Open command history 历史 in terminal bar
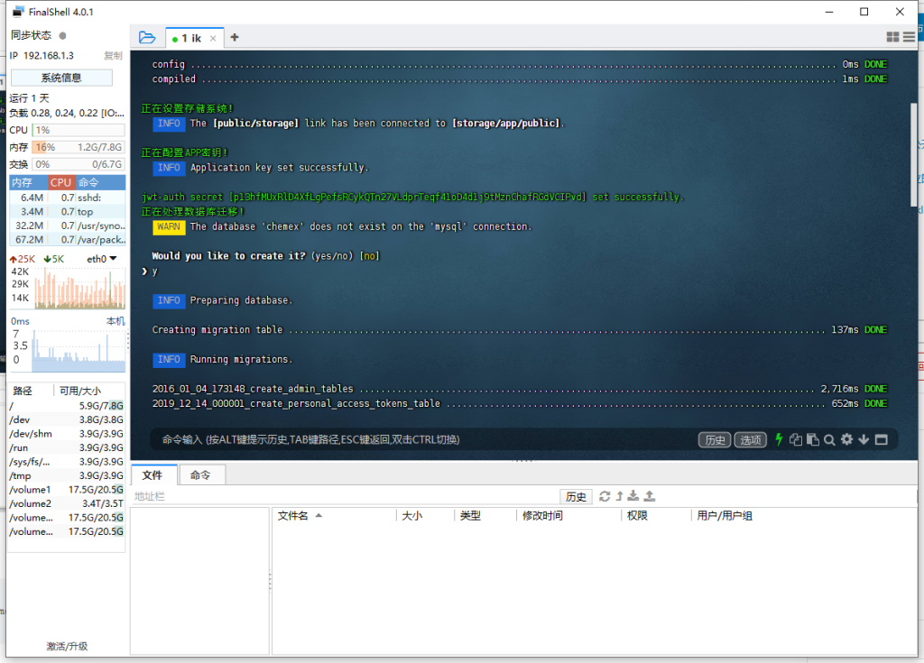 pyautogui.click(x=715, y=440)
